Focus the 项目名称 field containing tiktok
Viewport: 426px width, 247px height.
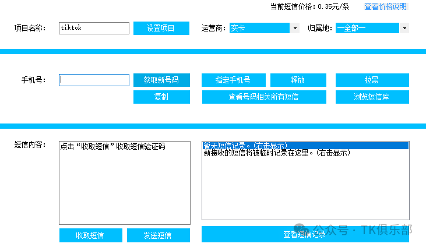tap(94, 28)
